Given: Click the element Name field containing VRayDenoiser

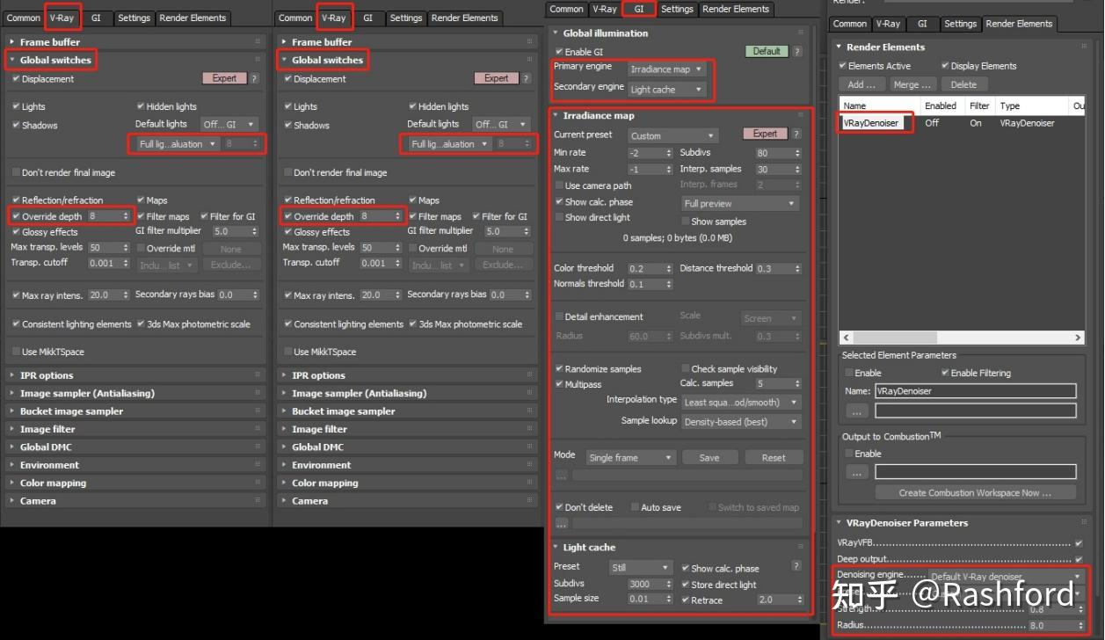Looking at the screenshot, I should pyautogui.click(x=975, y=391).
